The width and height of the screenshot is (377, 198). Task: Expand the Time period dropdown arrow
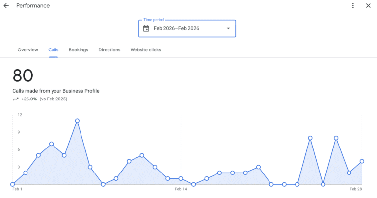pos(228,28)
